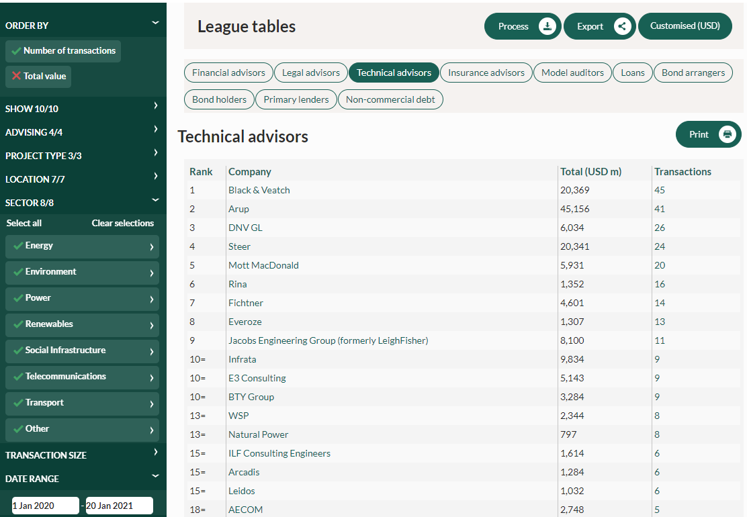The height and width of the screenshot is (517, 747).
Task: Click the Total (USD m) column header
Action: (x=590, y=172)
